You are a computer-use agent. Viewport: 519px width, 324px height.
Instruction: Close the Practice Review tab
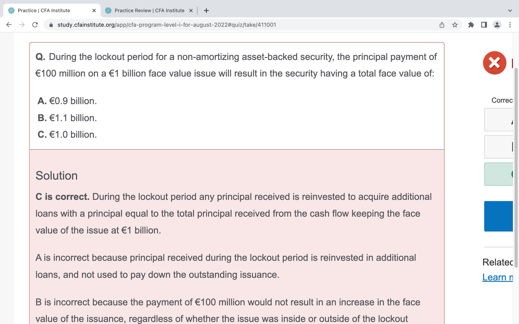191,11
